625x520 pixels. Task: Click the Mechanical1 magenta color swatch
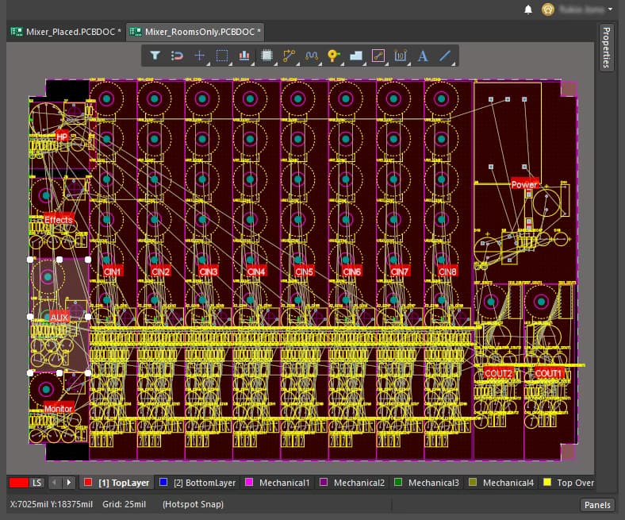point(251,483)
